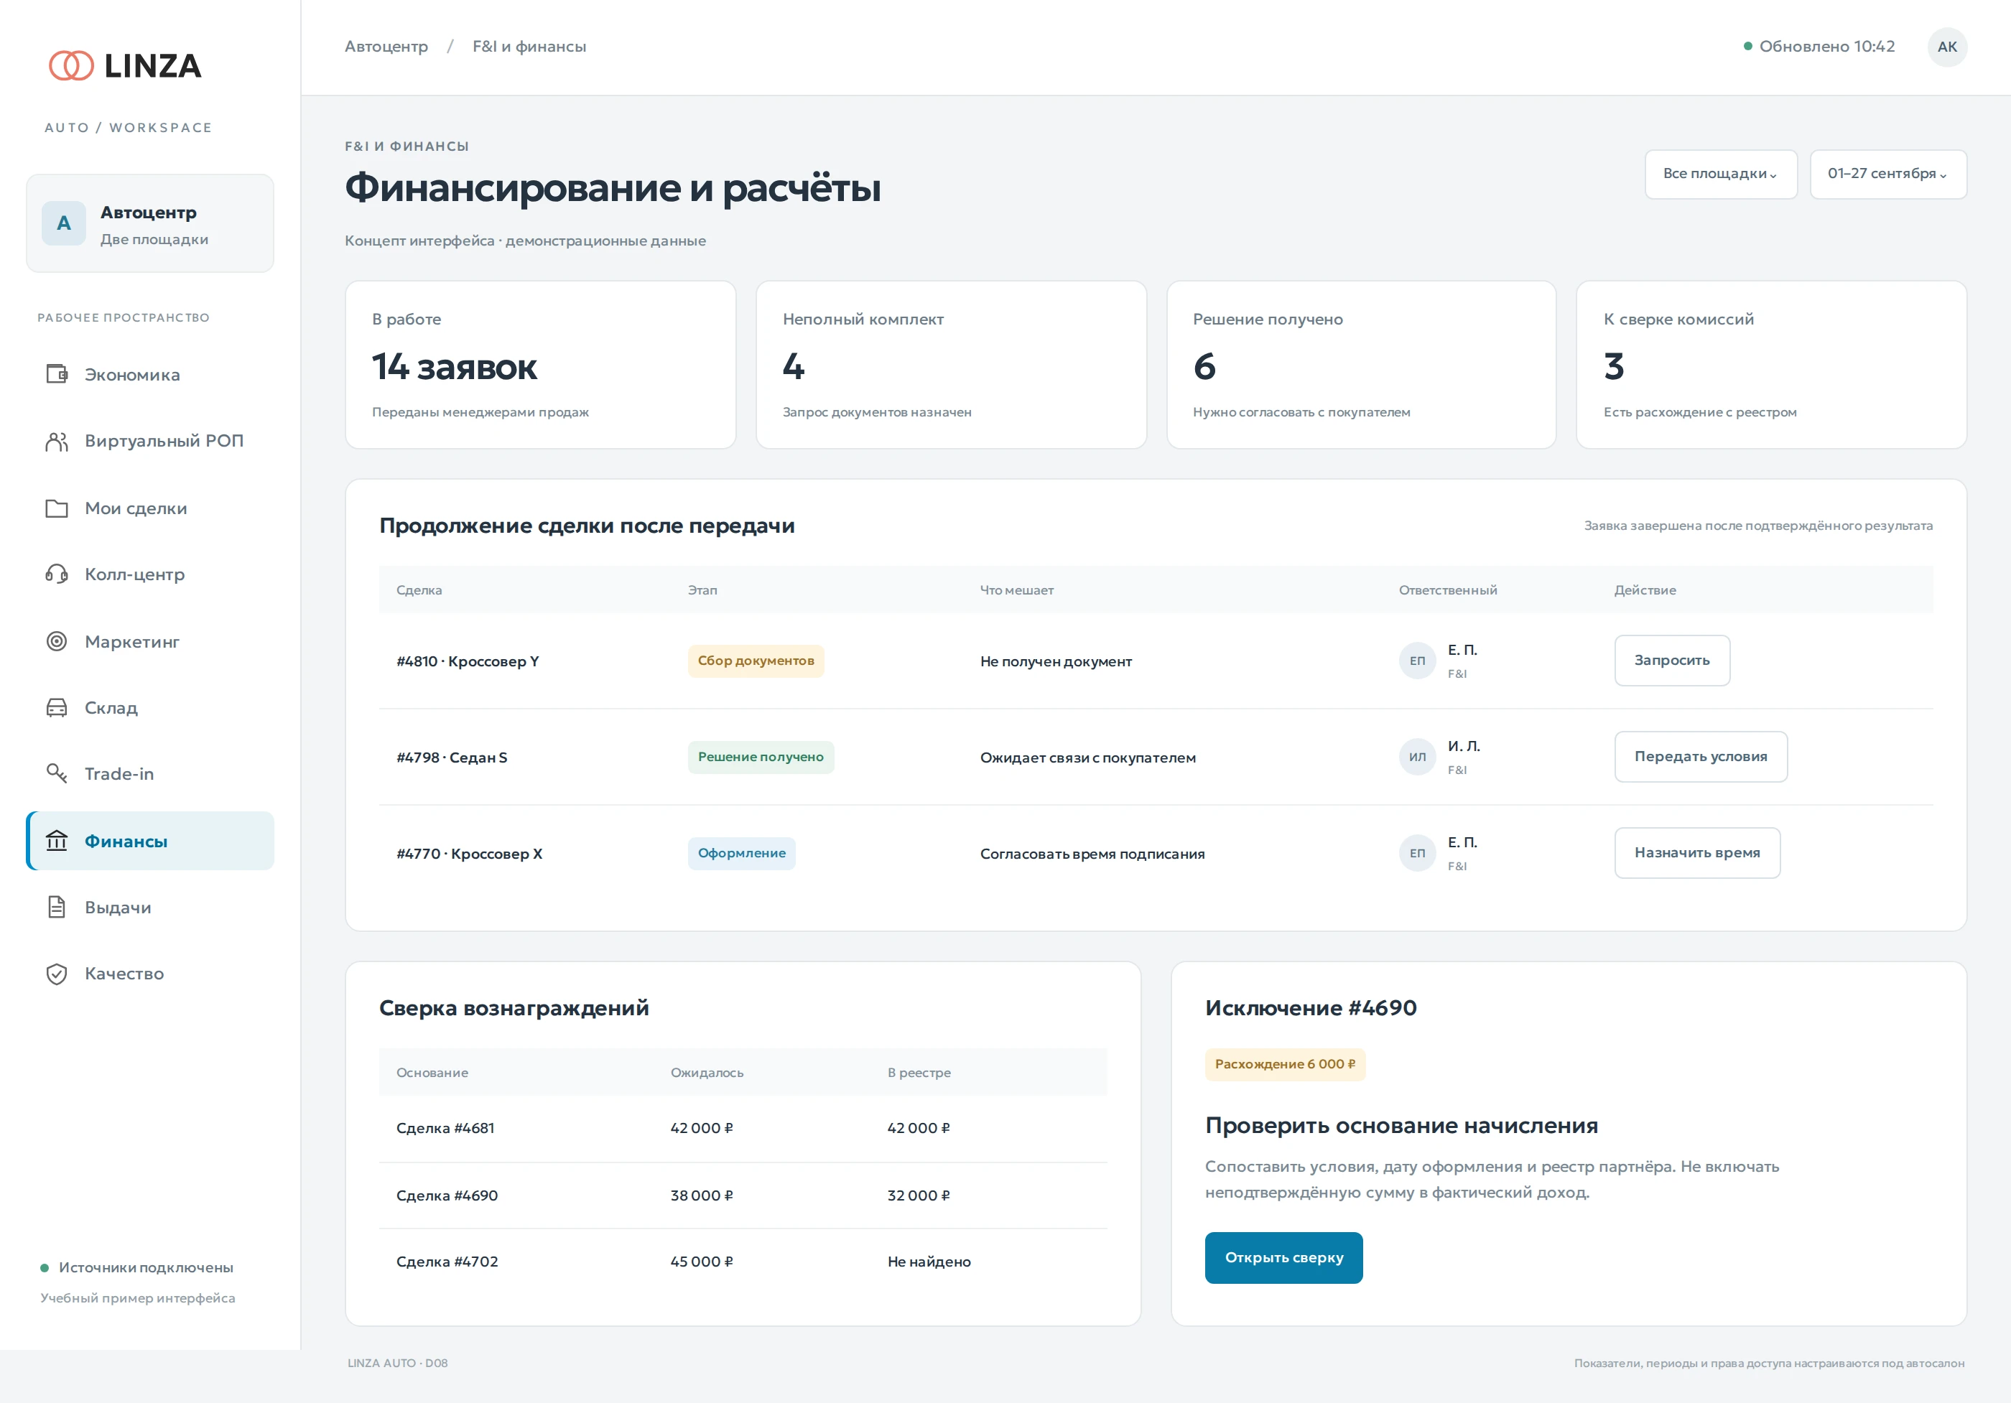
Task: Open the 01–27 сентября date range dropdown
Action: (1888, 174)
